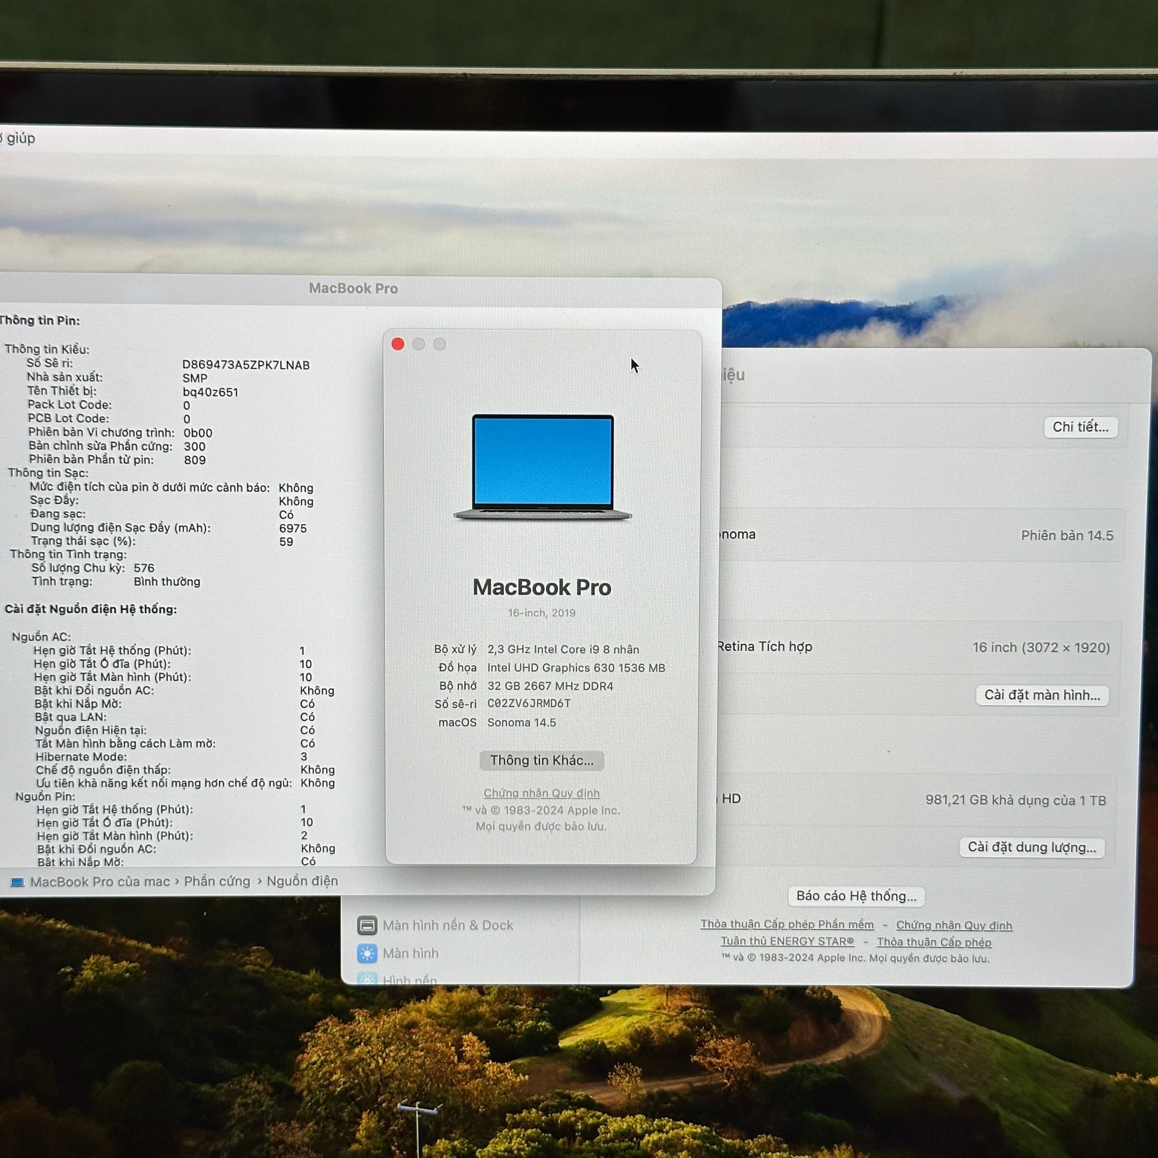Click the full charge capacity value 6975
Image resolution: width=1158 pixels, height=1158 pixels.
[x=293, y=528]
